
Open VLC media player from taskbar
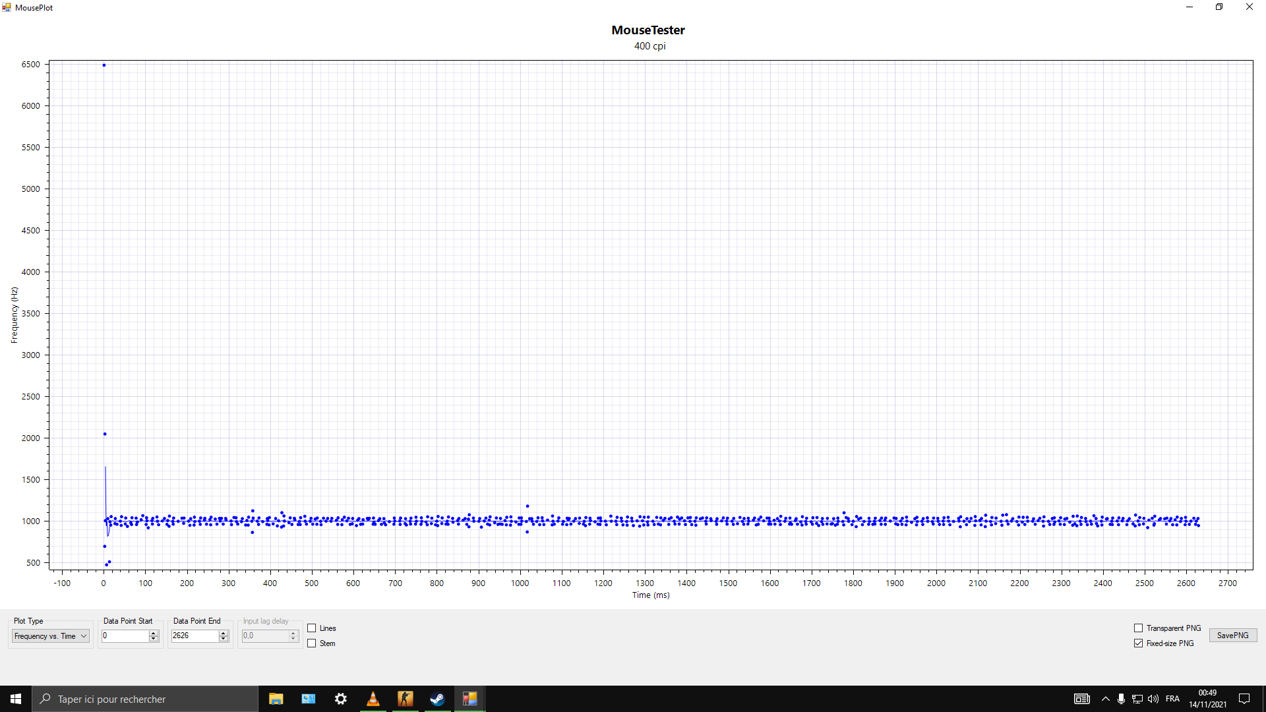(x=373, y=699)
